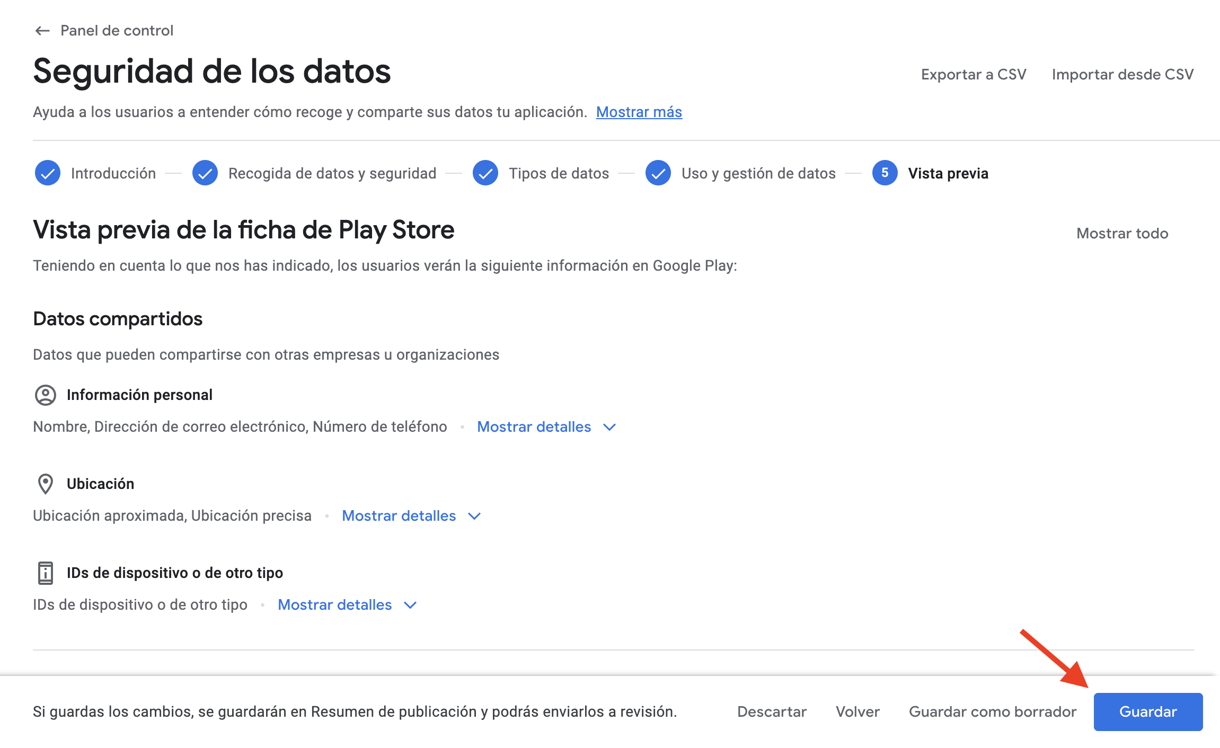Screen dimensions: 1220x748
Task: Click Guardar como borrador
Action: click(993, 711)
